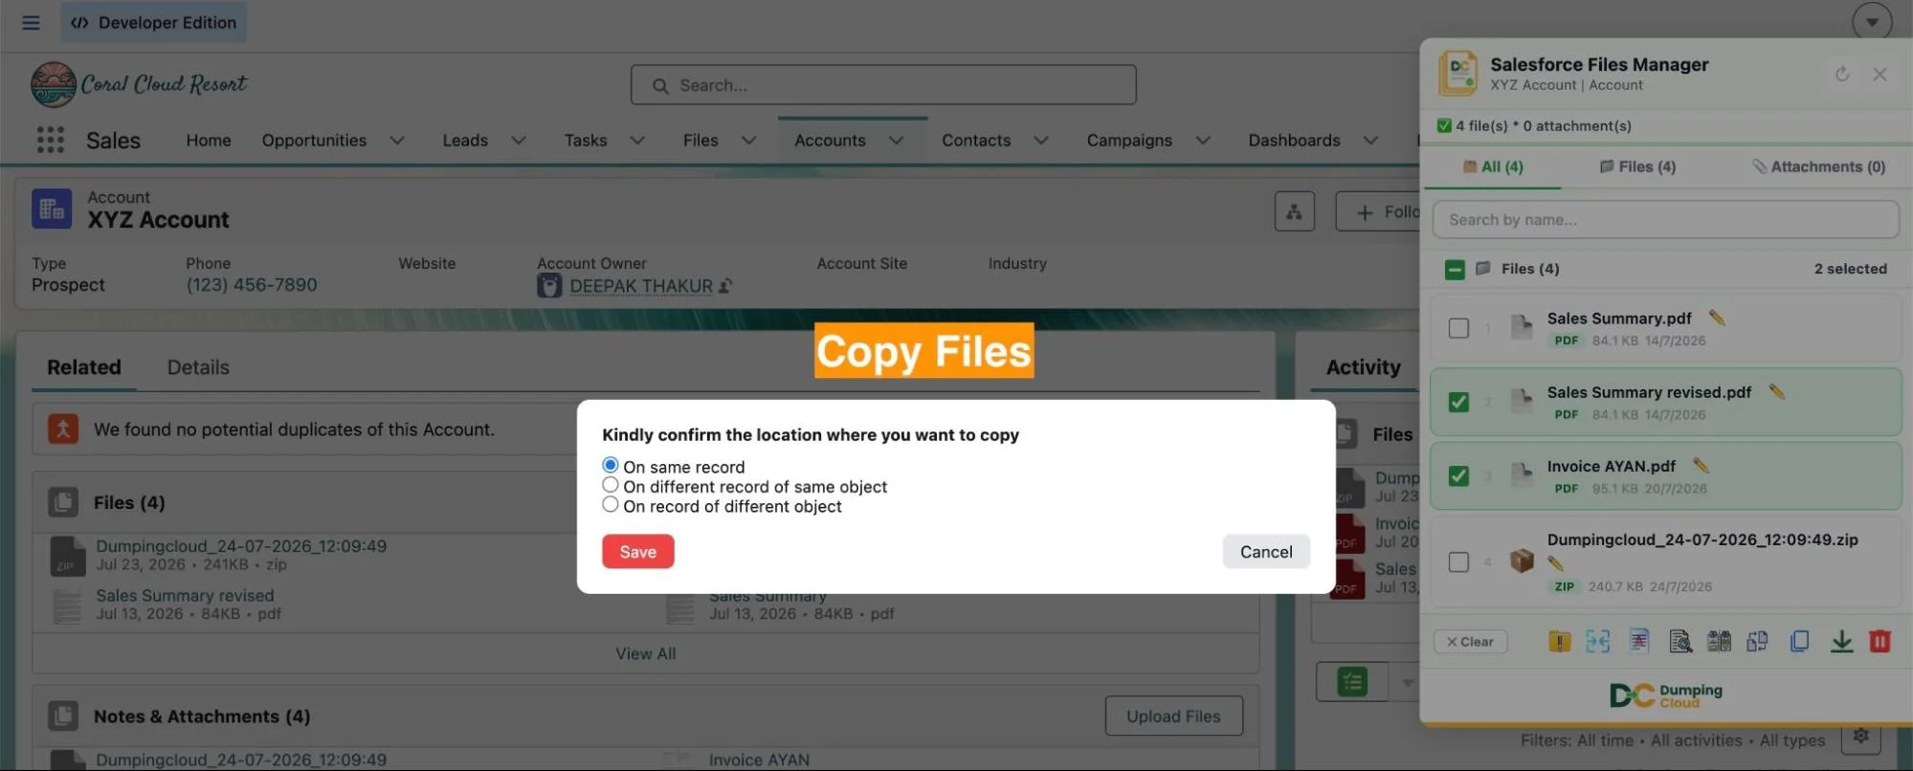Image resolution: width=1913 pixels, height=771 pixels.
Task: Open the All (4) tab in Files Manager
Action: point(1493,166)
